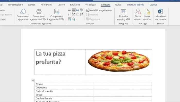Insert a Date Picker content control
This screenshot has height=102, width=180.
click(x=82, y=15)
